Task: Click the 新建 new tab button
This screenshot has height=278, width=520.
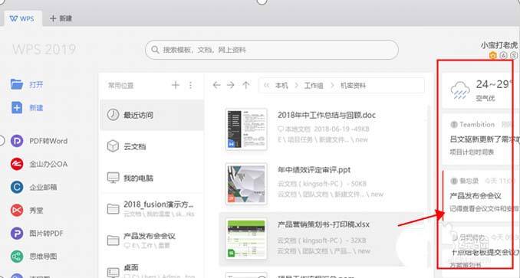Action: point(61,18)
